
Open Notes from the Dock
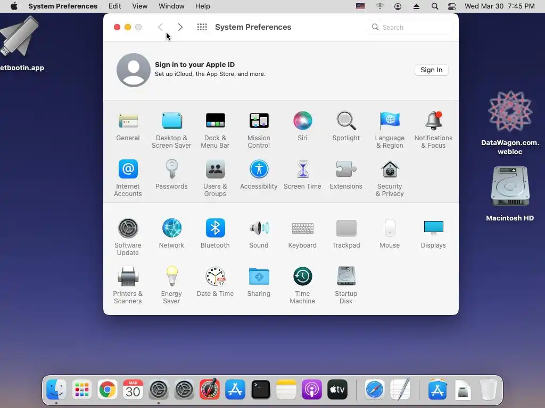(x=286, y=389)
